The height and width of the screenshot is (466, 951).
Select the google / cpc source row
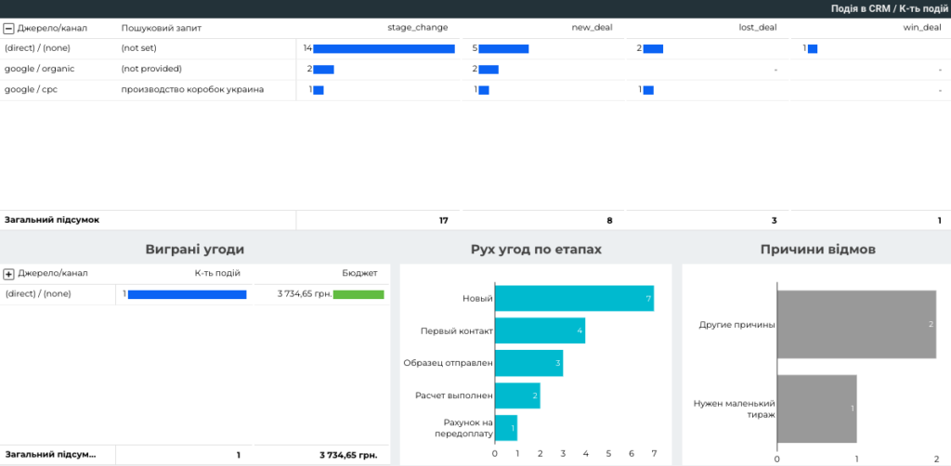coord(32,89)
